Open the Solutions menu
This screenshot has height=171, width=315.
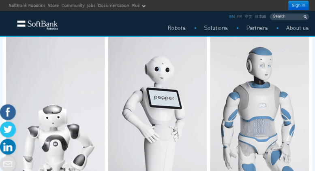[216, 28]
